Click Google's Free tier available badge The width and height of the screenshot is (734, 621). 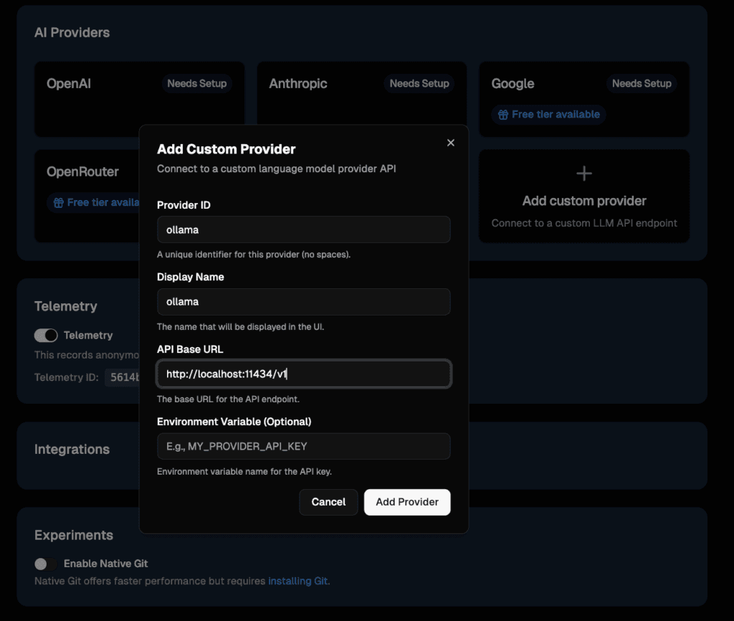(x=548, y=115)
